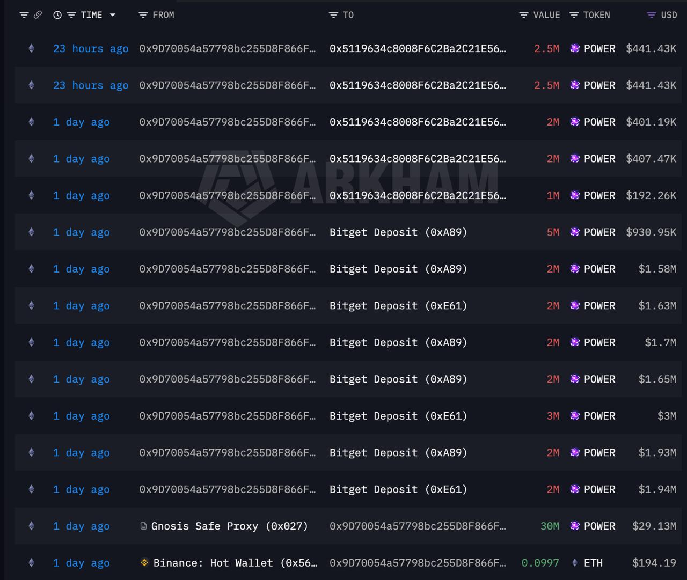The image size is (687, 580).
Task: Click the Ethereum chain icon in $407.47K row
Action: (31, 159)
